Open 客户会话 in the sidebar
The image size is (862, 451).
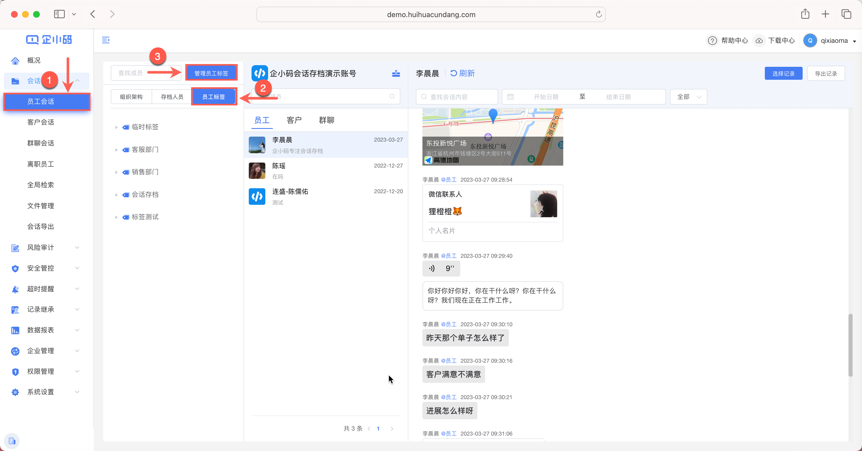coord(41,122)
